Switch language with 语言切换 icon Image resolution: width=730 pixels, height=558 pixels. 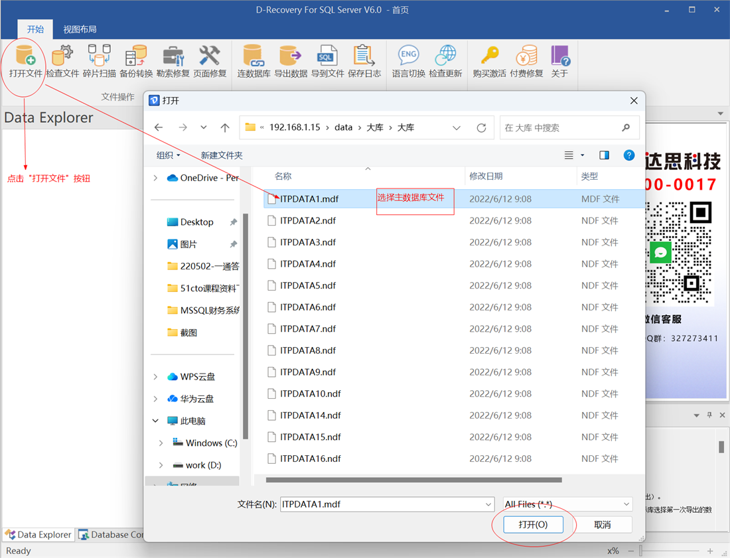[x=408, y=61]
